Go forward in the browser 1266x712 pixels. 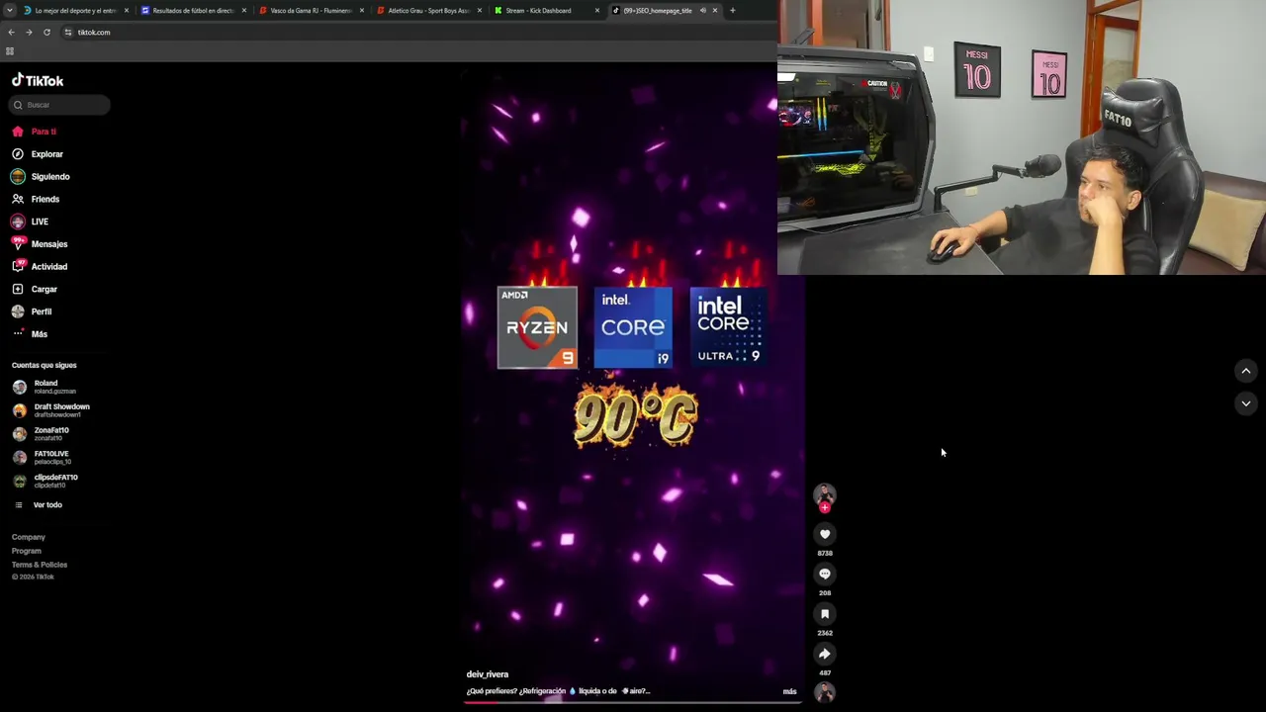(x=29, y=33)
